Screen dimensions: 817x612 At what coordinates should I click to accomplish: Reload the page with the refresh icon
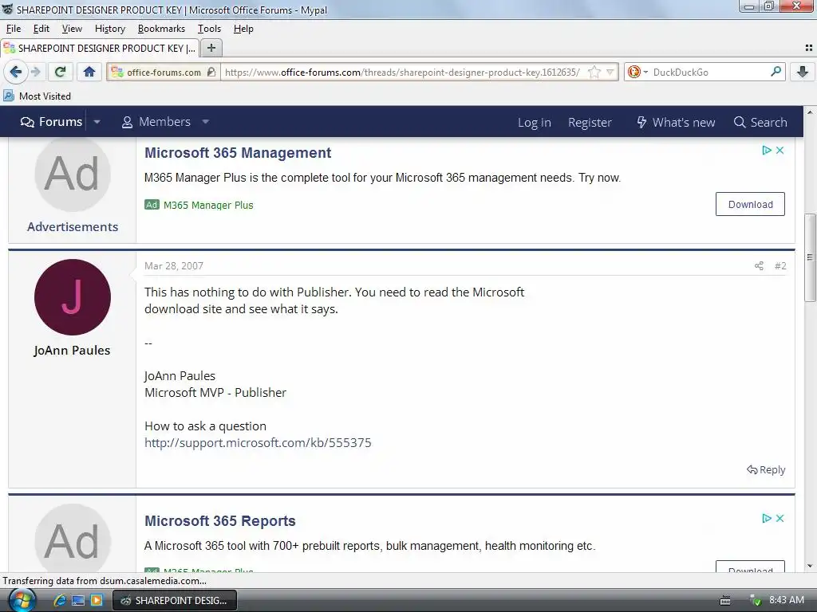coord(60,72)
